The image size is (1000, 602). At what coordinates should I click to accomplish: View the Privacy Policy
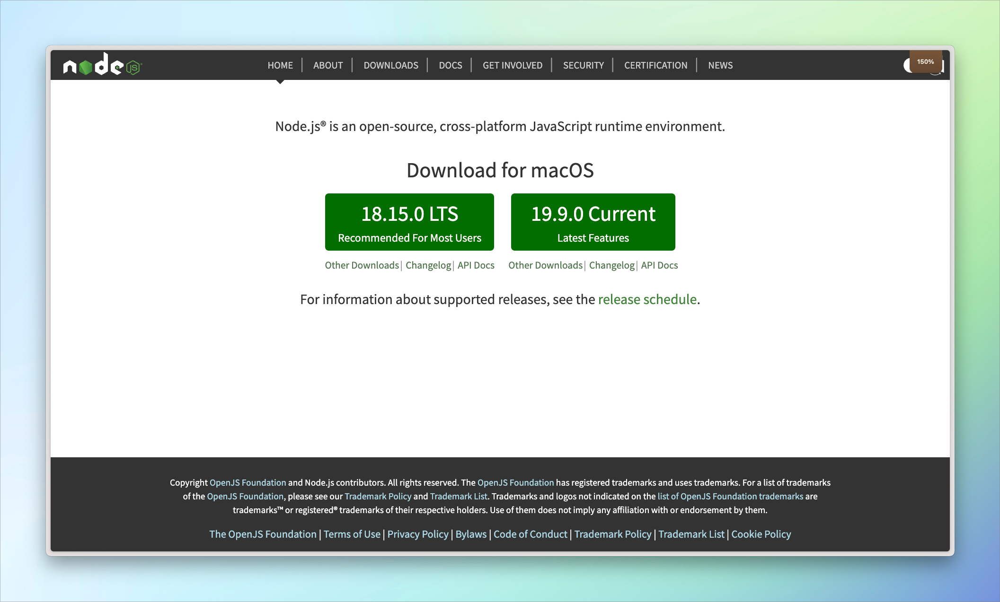(417, 534)
